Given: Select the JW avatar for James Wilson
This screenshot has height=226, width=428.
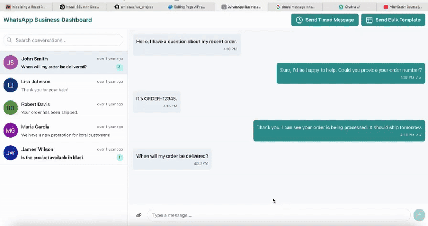Looking at the screenshot, I should click(x=10, y=153).
